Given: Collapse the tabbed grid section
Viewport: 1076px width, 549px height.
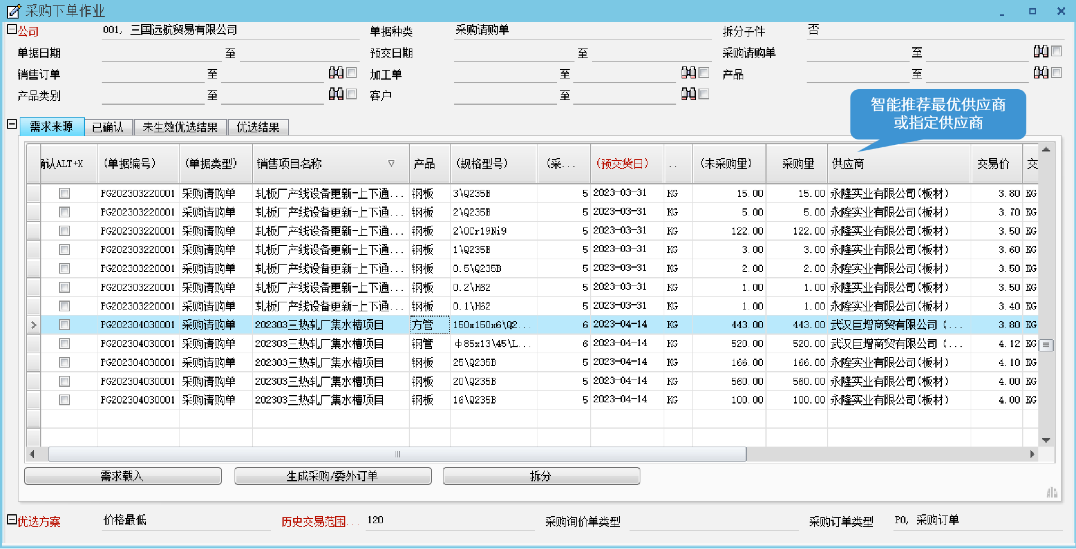Looking at the screenshot, I should 12,124.
